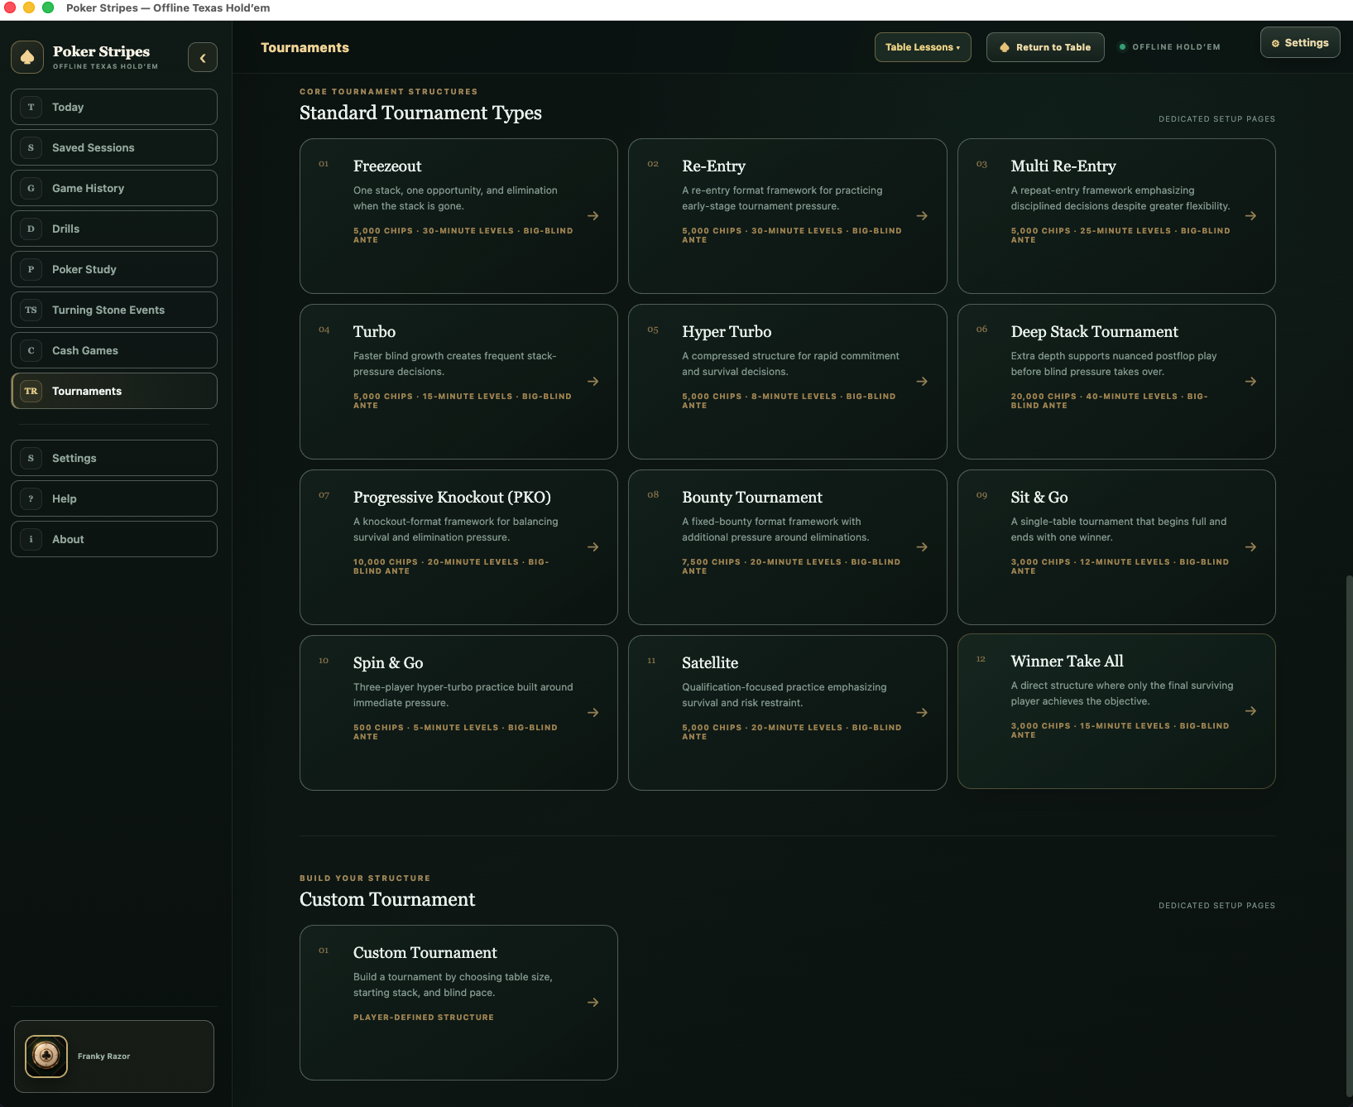Open Saved Sessions in the sidebar
Viewport: 1353px width, 1107px height.
click(114, 147)
